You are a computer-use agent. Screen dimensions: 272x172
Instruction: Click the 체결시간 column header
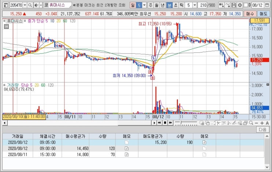point(47,136)
